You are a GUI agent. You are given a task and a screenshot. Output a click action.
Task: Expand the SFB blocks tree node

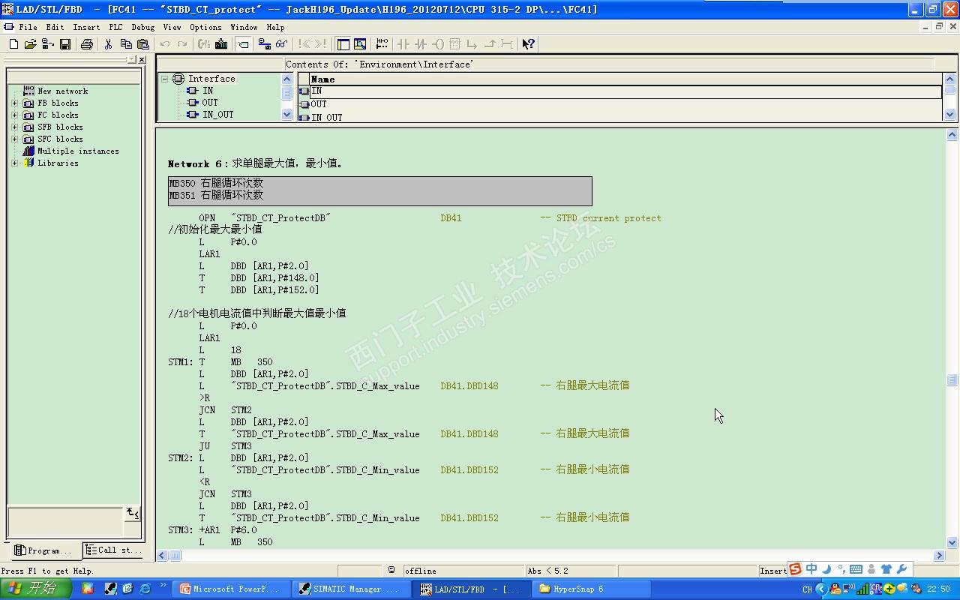coord(14,127)
